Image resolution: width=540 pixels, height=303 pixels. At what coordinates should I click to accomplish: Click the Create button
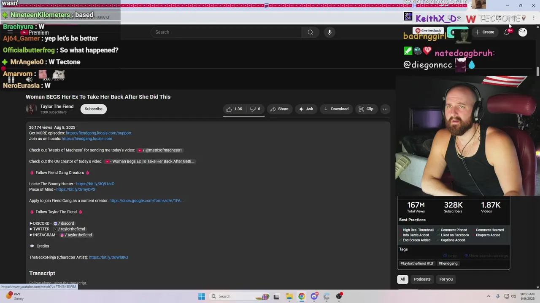[484, 32]
